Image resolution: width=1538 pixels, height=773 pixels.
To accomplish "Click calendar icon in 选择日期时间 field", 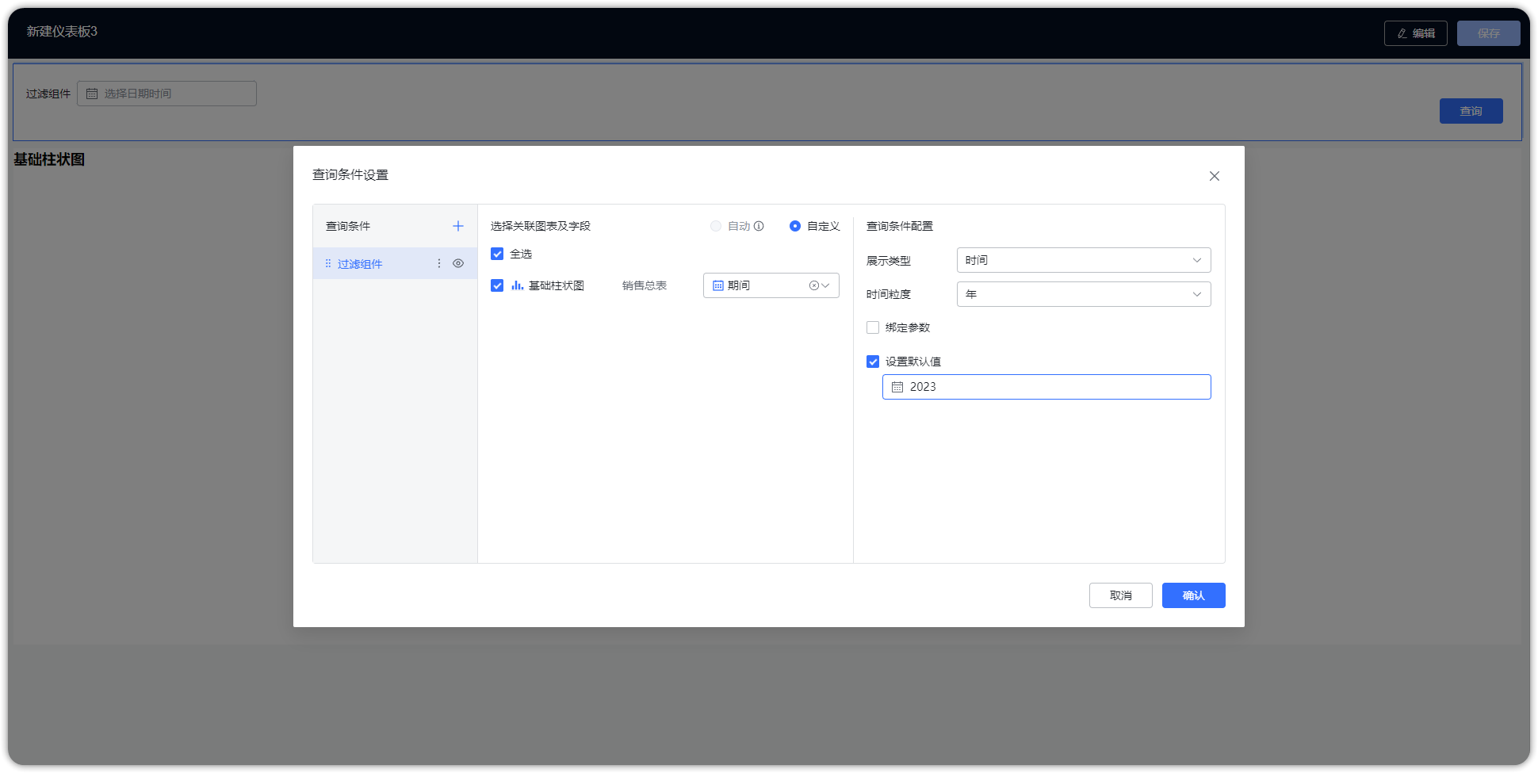I will click(92, 94).
